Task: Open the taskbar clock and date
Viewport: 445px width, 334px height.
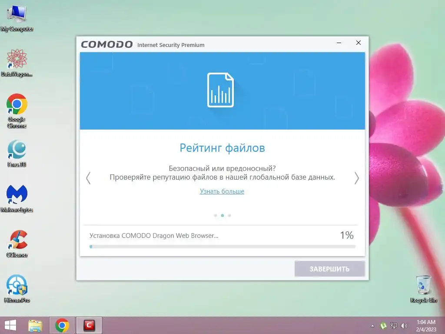Action: (x=426, y=326)
